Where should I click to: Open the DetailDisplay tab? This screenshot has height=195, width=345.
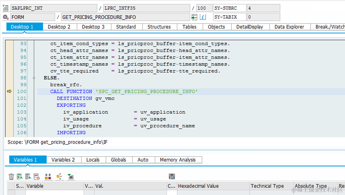point(250,27)
